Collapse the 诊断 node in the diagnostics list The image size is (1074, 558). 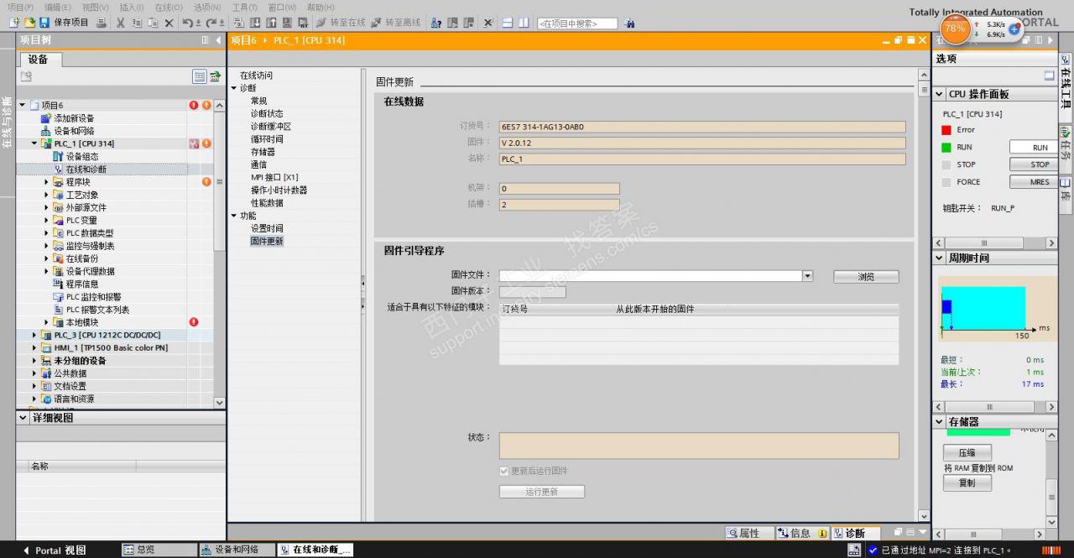235,87
